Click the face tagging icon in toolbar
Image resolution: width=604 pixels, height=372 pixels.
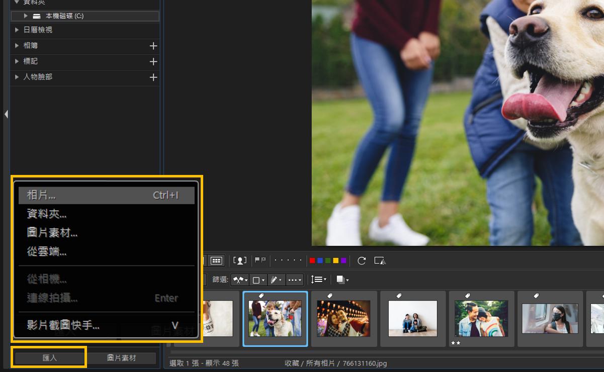tap(240, 260)
